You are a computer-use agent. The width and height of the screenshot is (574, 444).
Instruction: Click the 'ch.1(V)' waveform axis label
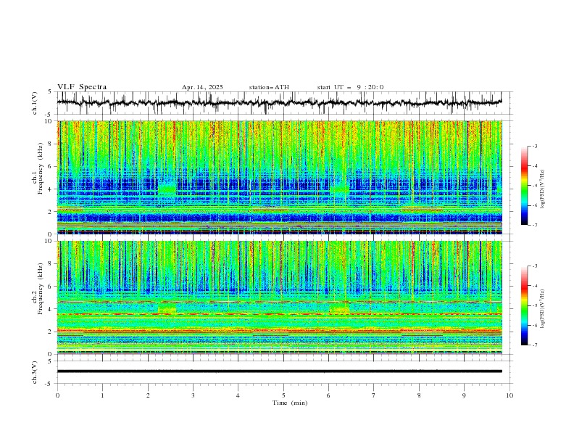point(35,103)
